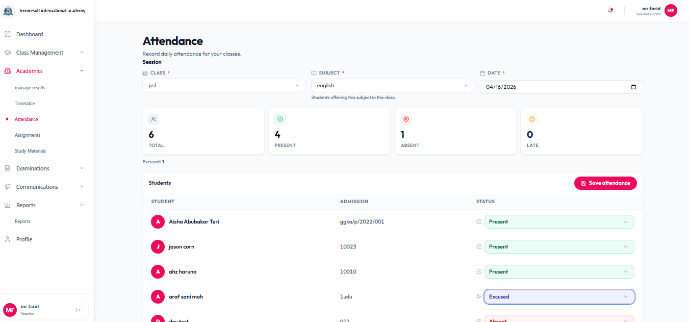
Task: Click jason corn's J avatar
Action: coord(158,247)
